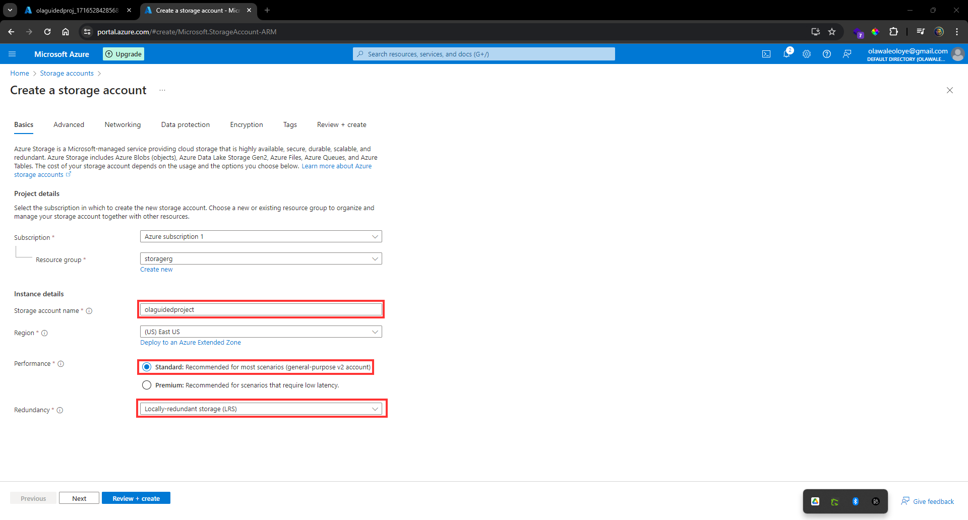Open Deploy to an Azure Extended Zone link
968x520 pixels.
tap(191, 343)
